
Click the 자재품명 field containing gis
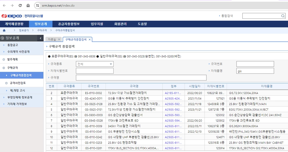click(255, 71)
